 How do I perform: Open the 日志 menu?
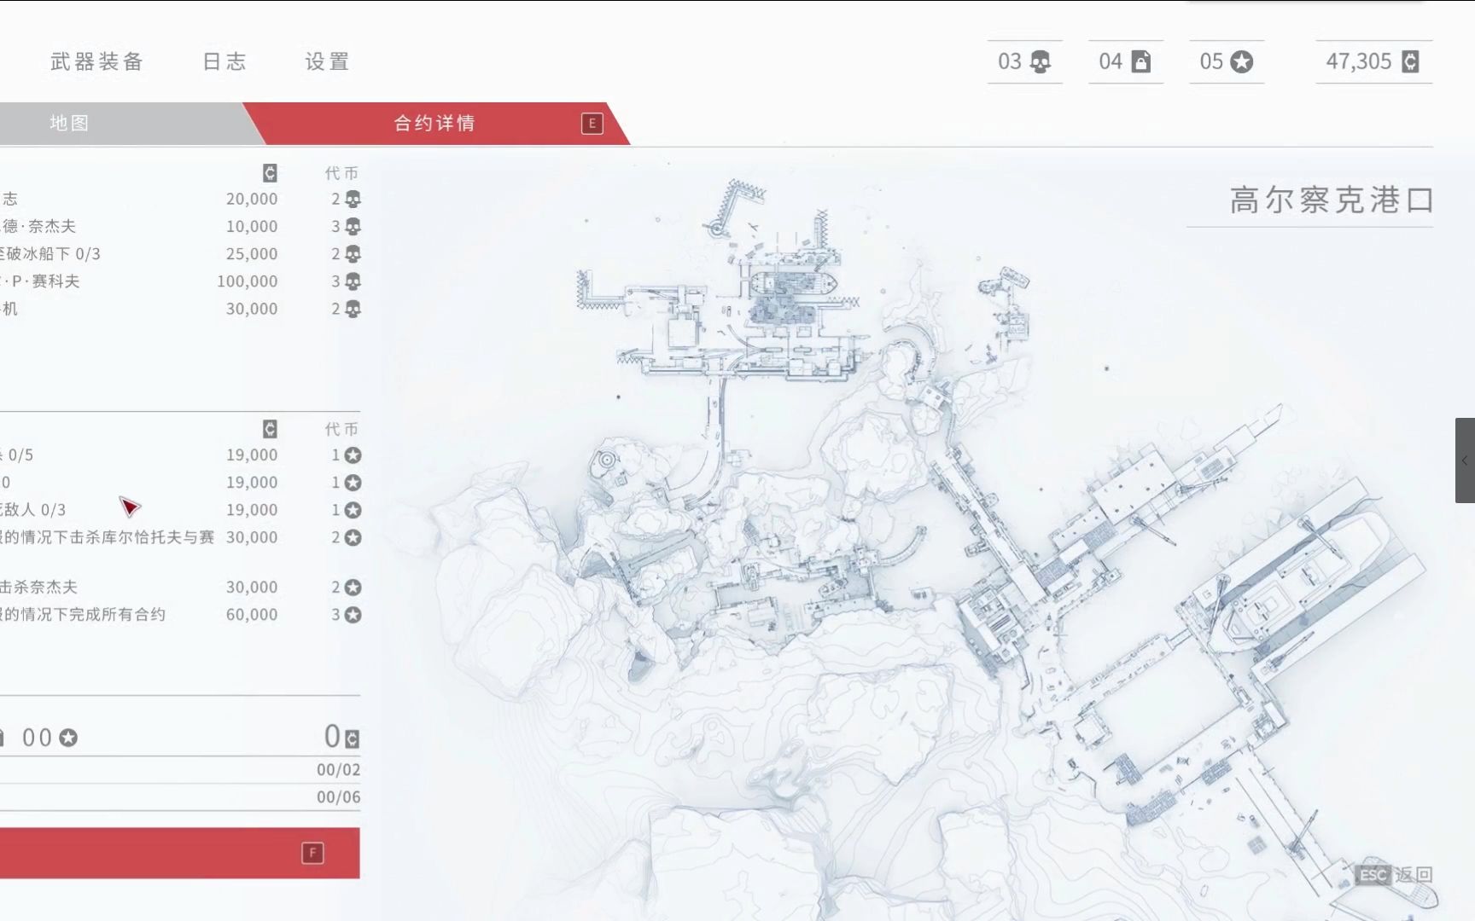coord(224,61)
